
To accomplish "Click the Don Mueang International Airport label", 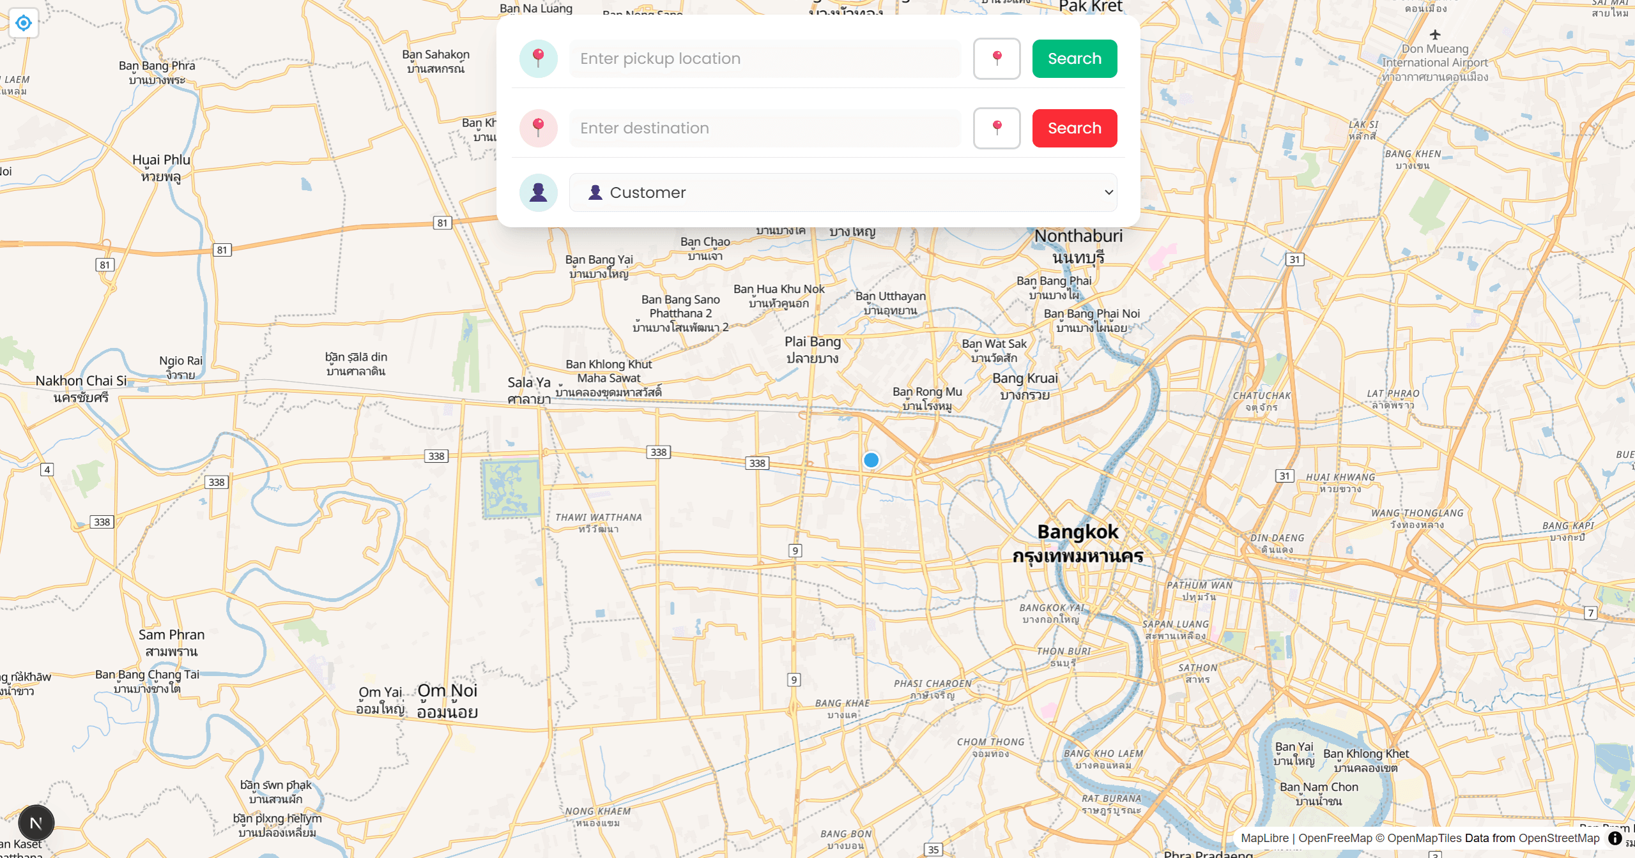I will 1435,63.
